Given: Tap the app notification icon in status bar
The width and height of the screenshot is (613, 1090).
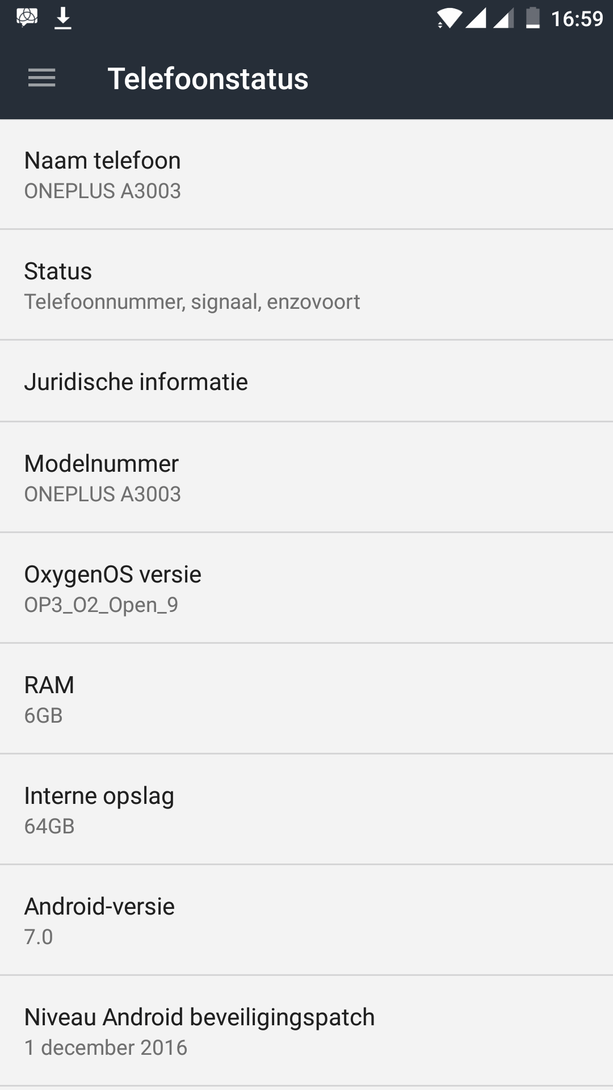Looking at the screenshot, I should (x=27, y=18).
